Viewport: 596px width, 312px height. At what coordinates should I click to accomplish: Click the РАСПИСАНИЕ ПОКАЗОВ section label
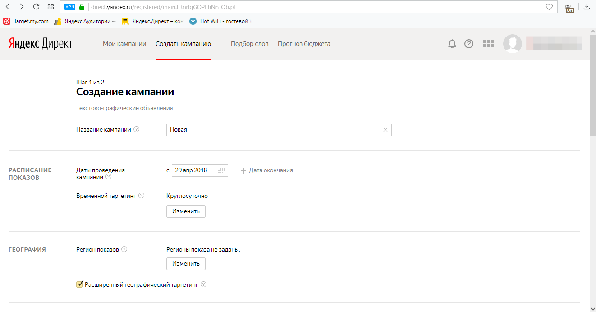point(30,174)
